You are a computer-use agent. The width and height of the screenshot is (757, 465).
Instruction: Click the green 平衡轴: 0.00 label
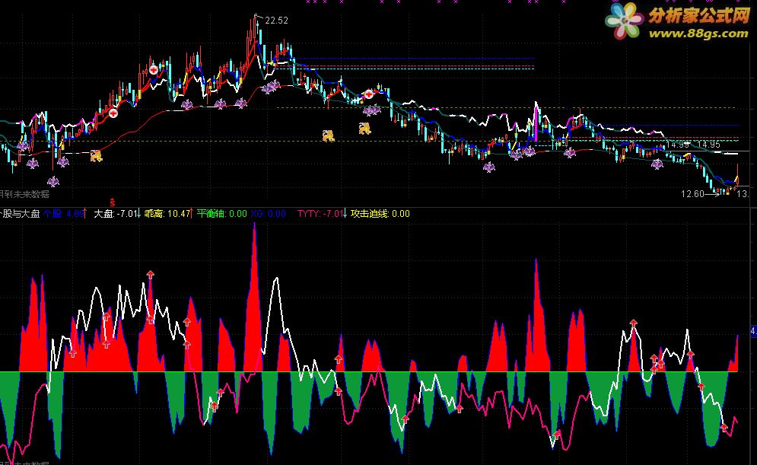coord(221,213)
